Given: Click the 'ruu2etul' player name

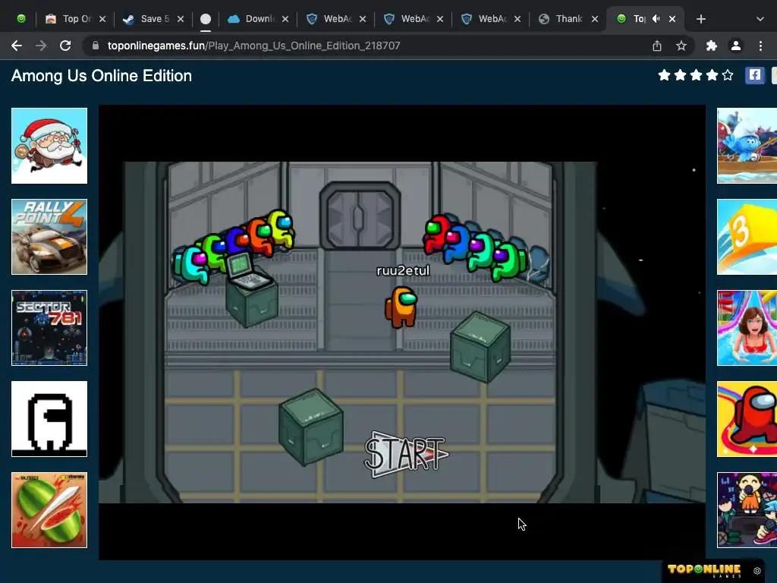Looking at the screenshot, I should [x=403, y=271].
